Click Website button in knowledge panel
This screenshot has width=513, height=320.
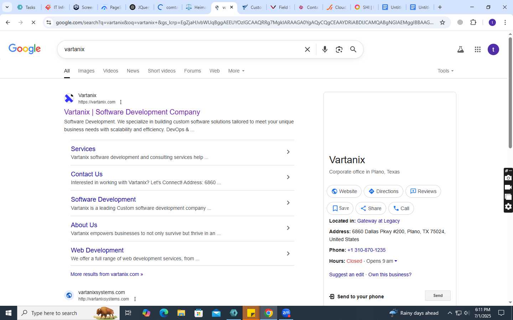(344, 191)
